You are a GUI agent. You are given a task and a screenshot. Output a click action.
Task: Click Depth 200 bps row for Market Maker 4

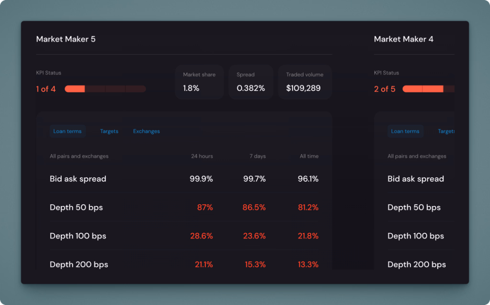tap(416, 264)
